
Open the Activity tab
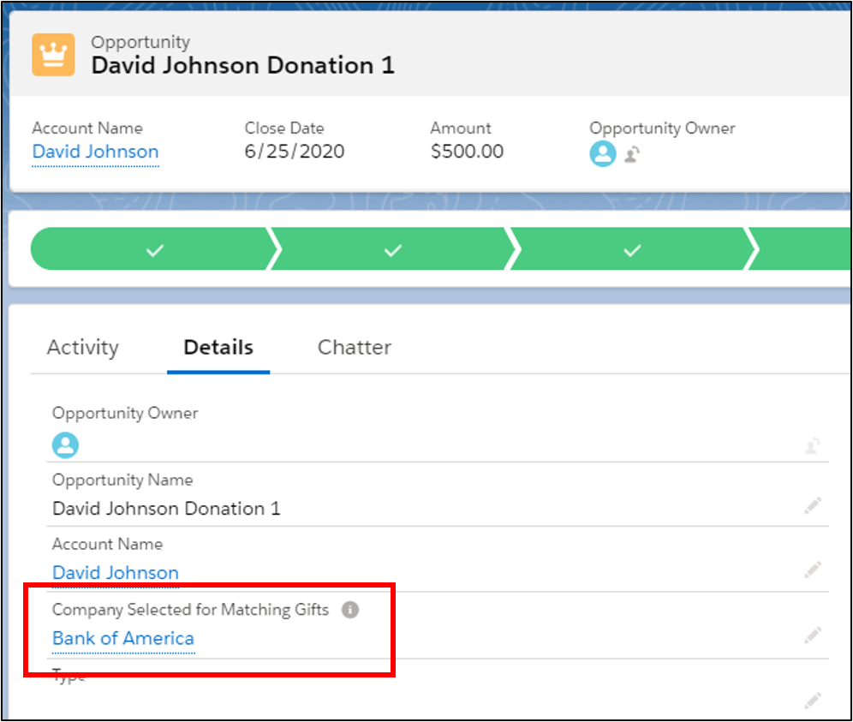click(x=82, y=347)
